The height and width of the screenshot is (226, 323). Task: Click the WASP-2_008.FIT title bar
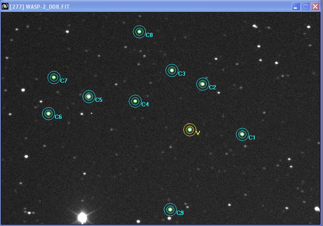coord(146,6)
